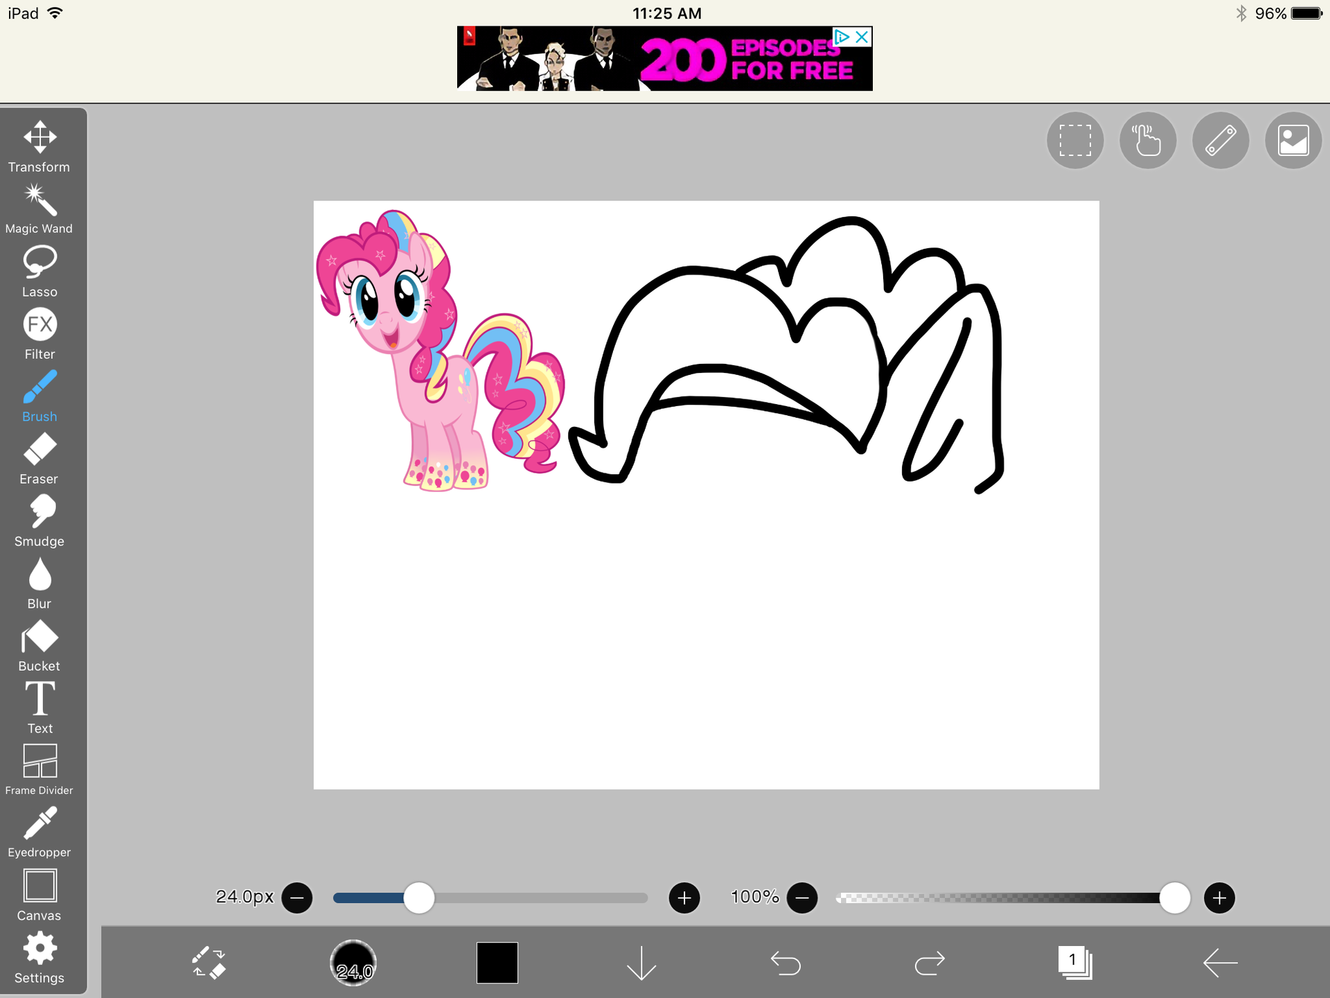Open the AdChoices info icon

(842, 37)
